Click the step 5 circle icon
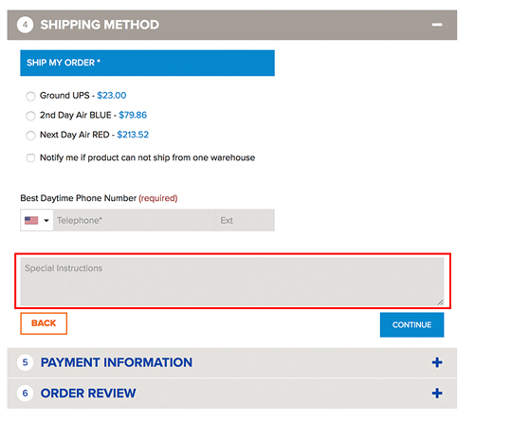The width and height of the screenshot is (511, 423). click(x=25, y=362)
